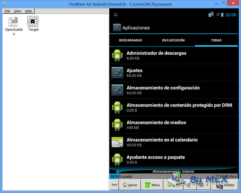Open Almacenamiento de contenido protegido por DRM

174,107
